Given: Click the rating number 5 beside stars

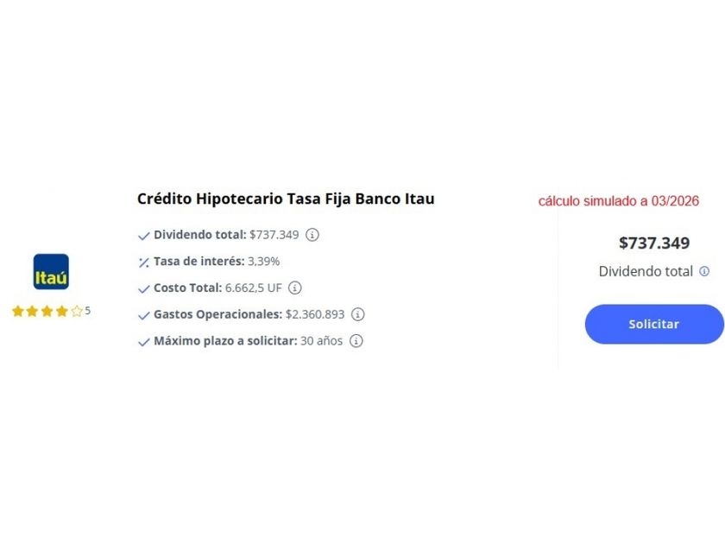Looking at the screenshot, I should (87, 311).
